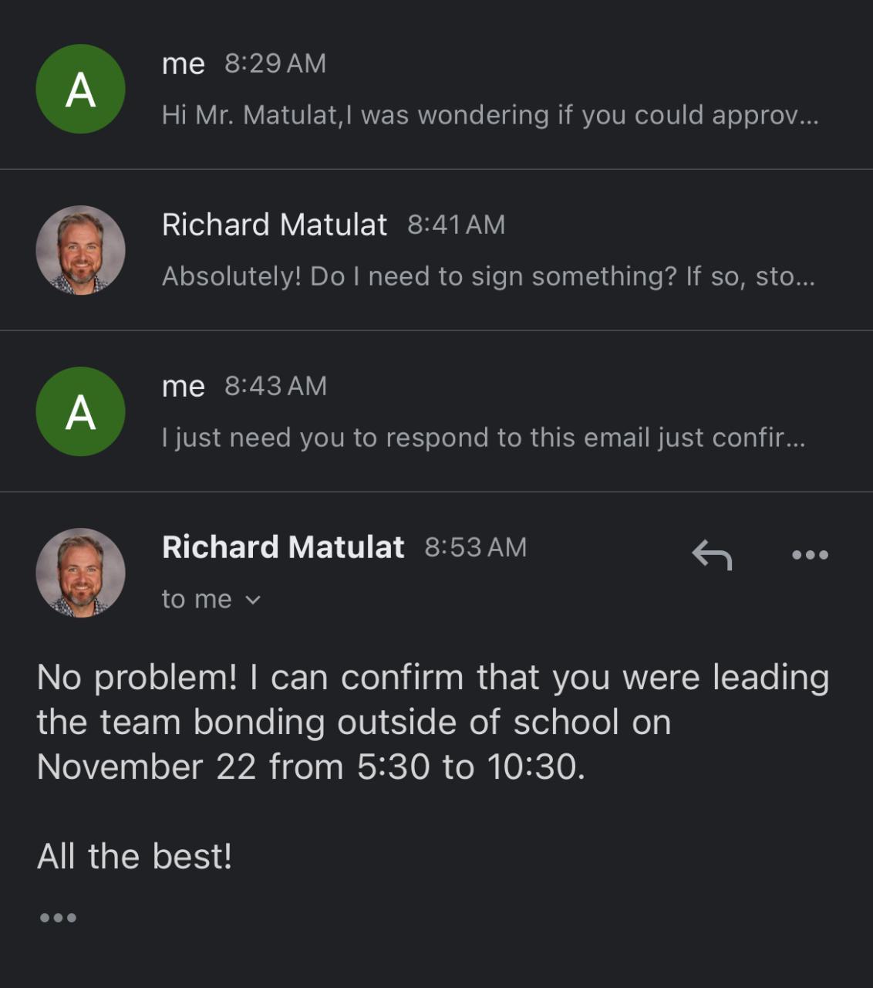Expand the collapsed 'Hi Mr. Matulat' message
Viewport: 873px width, 988px height.
tap(489, 115)
